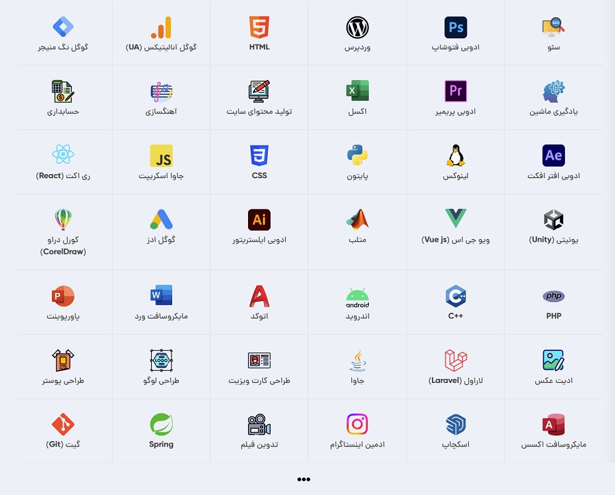Select the 'اندروید' label
Image resolution: width=615 pixels, height=495 pixels.
click(x=357, y=316)
